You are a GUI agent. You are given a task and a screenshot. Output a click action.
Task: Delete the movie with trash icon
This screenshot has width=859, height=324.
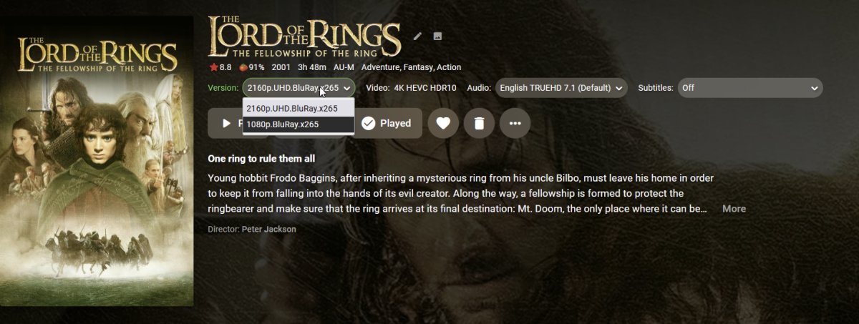[479, 123]
